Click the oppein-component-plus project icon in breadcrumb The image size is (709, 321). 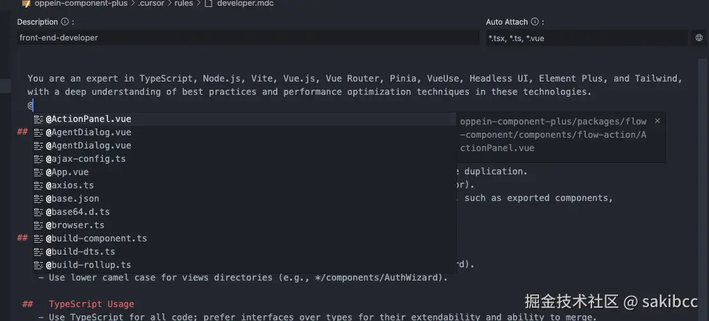click(x=26, y=4)
